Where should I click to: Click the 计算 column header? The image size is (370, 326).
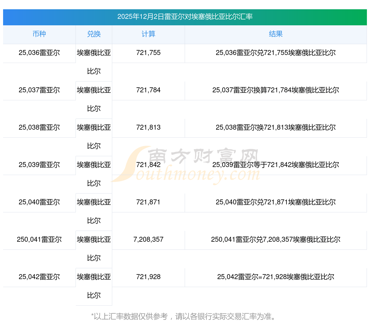pyautogui.click(x=148, y=34)
